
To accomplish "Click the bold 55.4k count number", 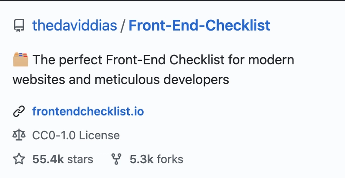I will (48, 159).
